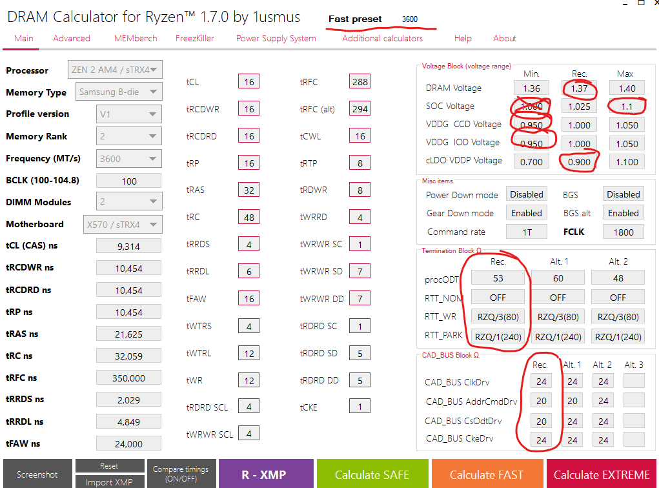This screenshot has height=488, width=659.
Task: Click the FCLK 1800 field
Action: pyautogui.click(x=623, y=232)
